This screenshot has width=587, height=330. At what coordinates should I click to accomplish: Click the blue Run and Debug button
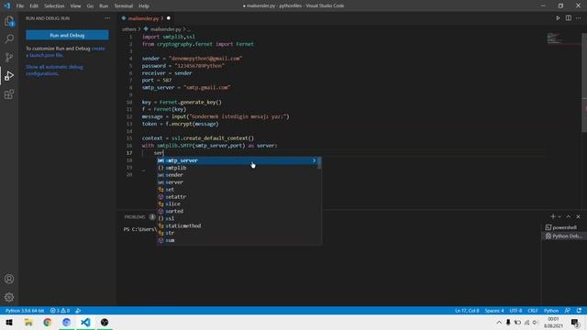point(67,35)
